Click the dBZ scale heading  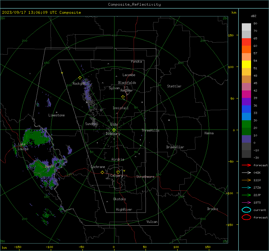click(253, 16)
